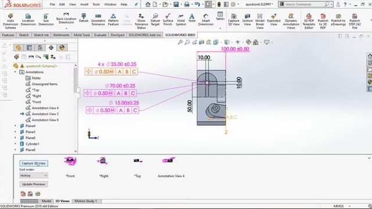Select Size Dimension tool
Screen dimensions: 372x209
pyautogui.click(x=46, y=19)
